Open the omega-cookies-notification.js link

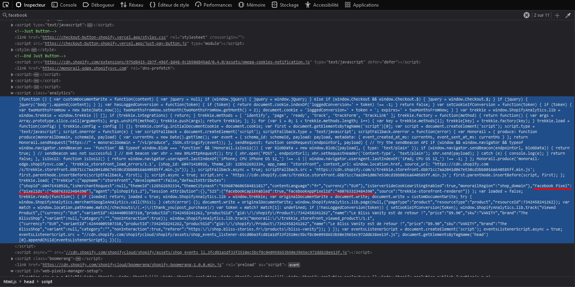tap(177, 62)
